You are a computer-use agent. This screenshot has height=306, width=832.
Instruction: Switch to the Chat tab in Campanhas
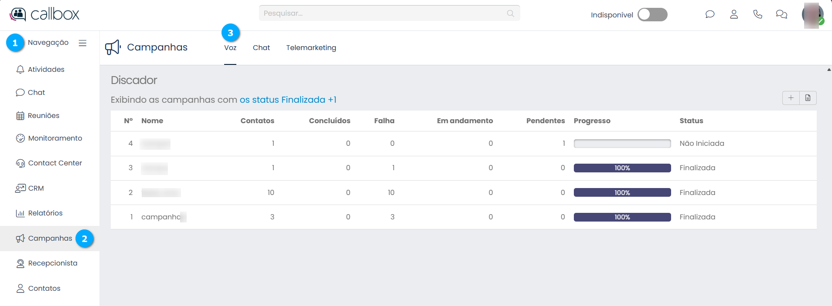tap(261, 48)
